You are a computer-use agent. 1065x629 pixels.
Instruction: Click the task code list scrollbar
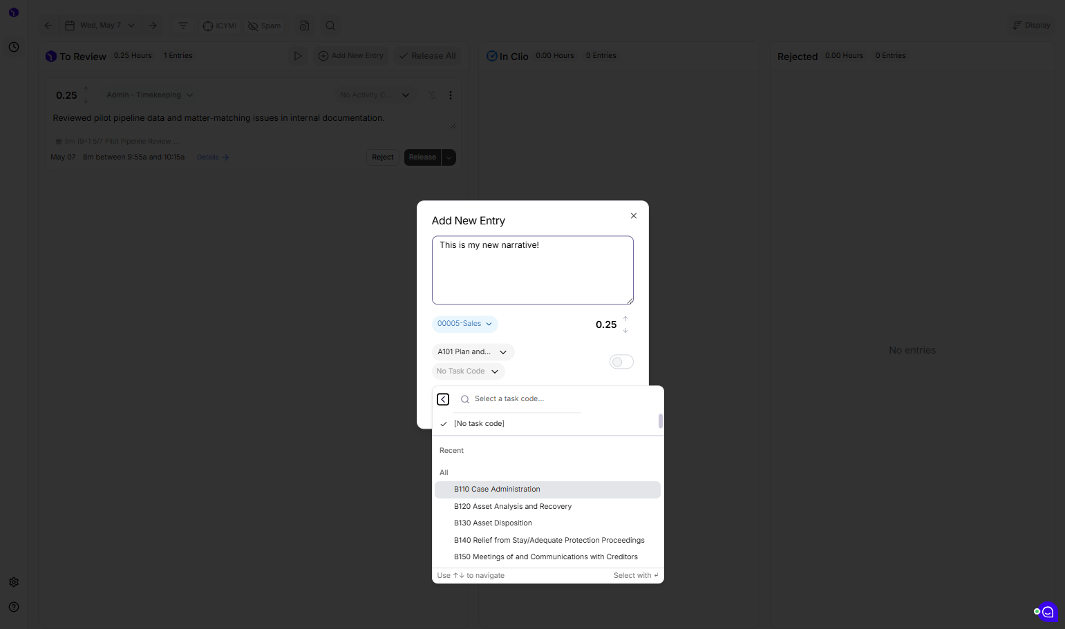(661, 421)
